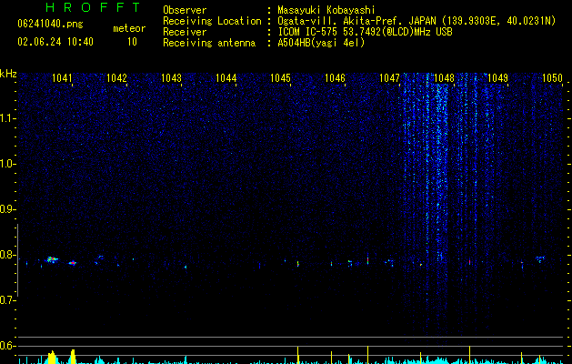Click the large bright meteor echo below 1041
The image size is (572, 364).
[x=52, y=259]
